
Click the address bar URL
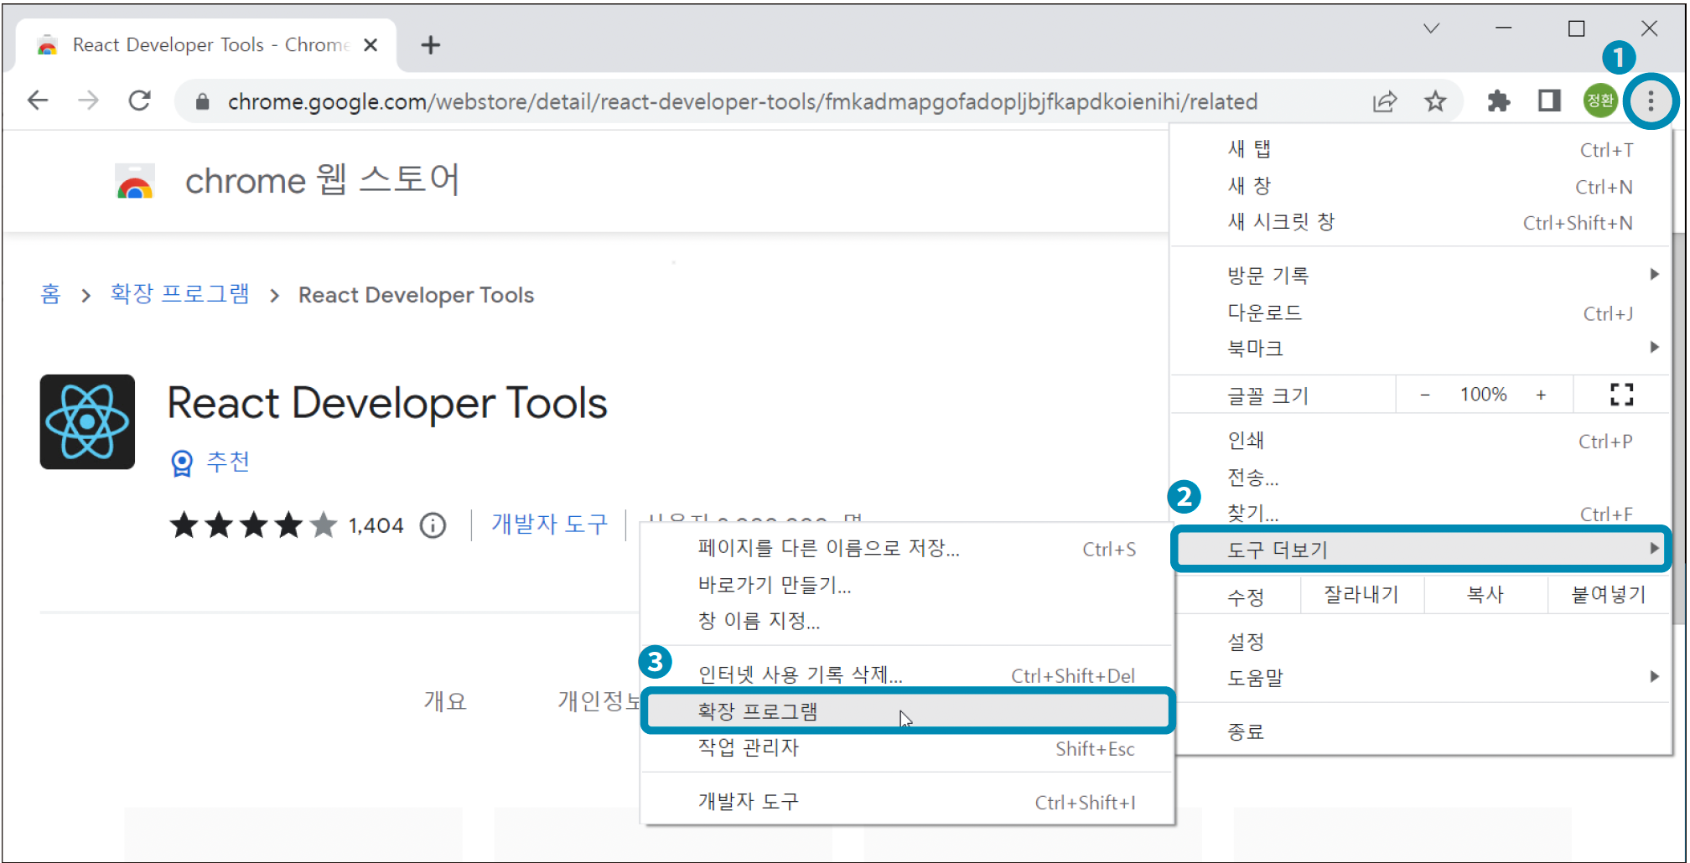(x=742, y=102)
